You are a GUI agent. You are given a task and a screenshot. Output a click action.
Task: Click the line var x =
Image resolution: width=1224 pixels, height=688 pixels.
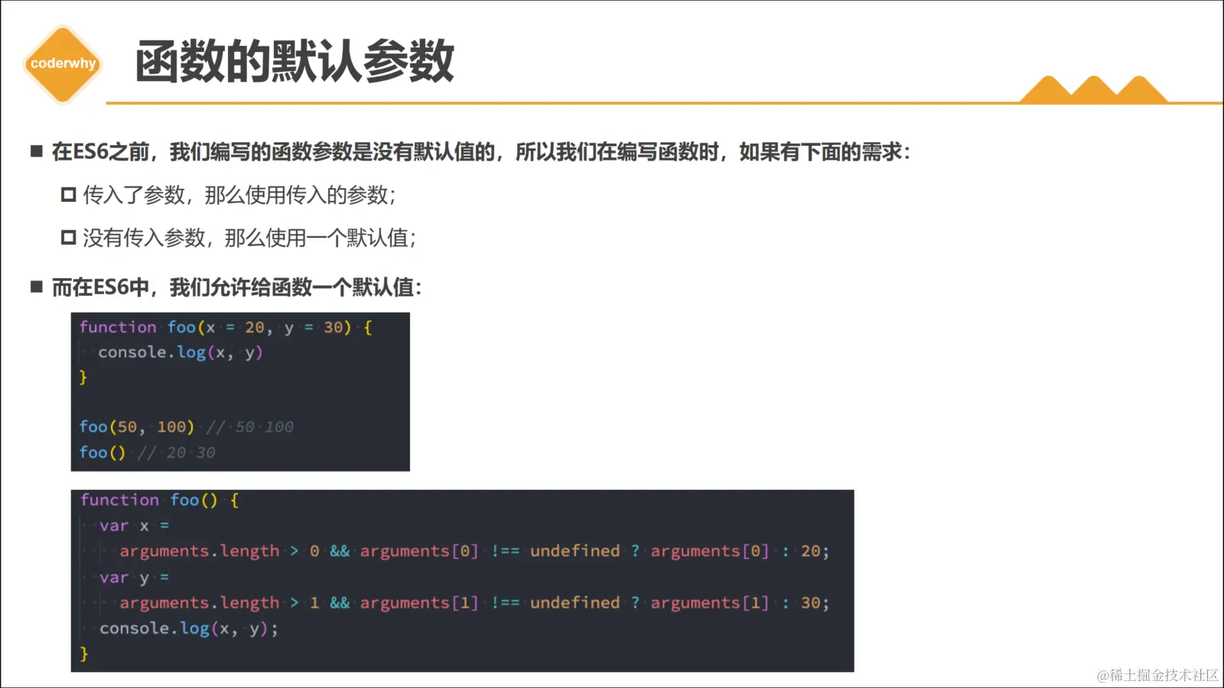click(x=135, y=526)
